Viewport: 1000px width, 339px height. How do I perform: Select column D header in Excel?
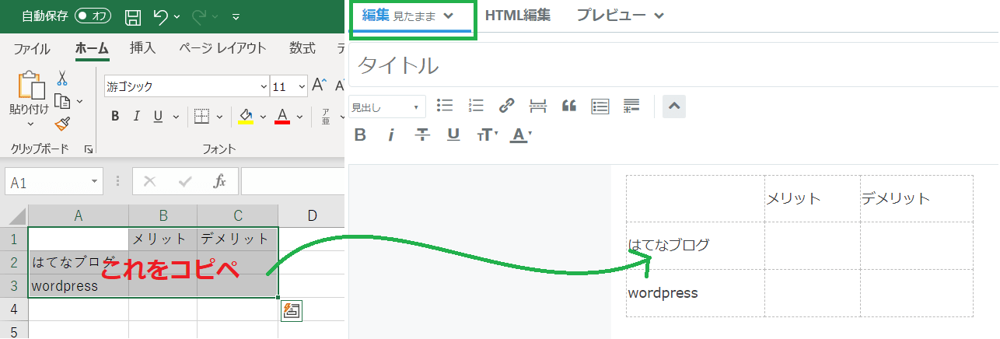pos(312,215)
